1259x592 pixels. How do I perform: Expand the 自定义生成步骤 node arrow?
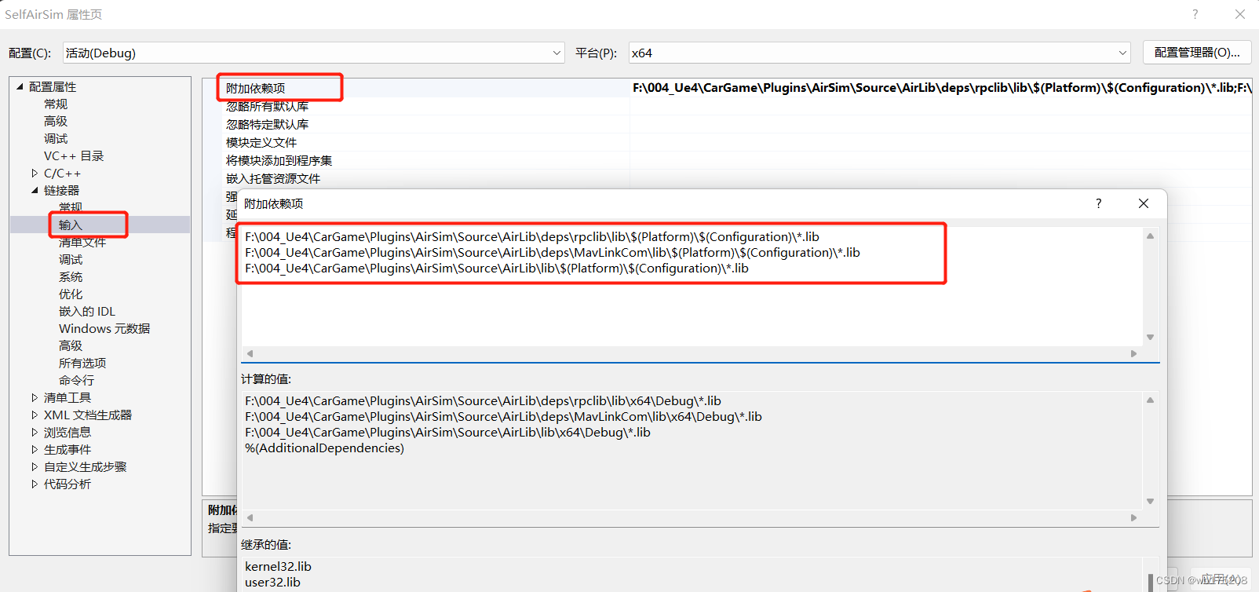pyautogui.click(x=35, y=466)
